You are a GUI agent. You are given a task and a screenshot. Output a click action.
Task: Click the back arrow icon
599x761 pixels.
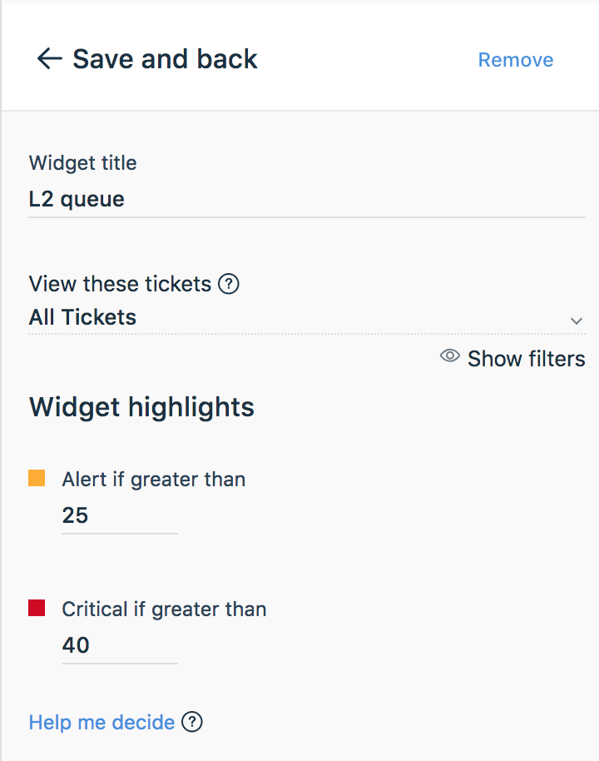pos(49,59)
